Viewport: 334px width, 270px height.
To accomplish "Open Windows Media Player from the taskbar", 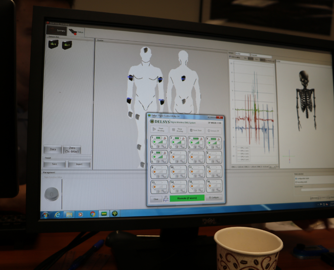I will [x=80, y=214].
